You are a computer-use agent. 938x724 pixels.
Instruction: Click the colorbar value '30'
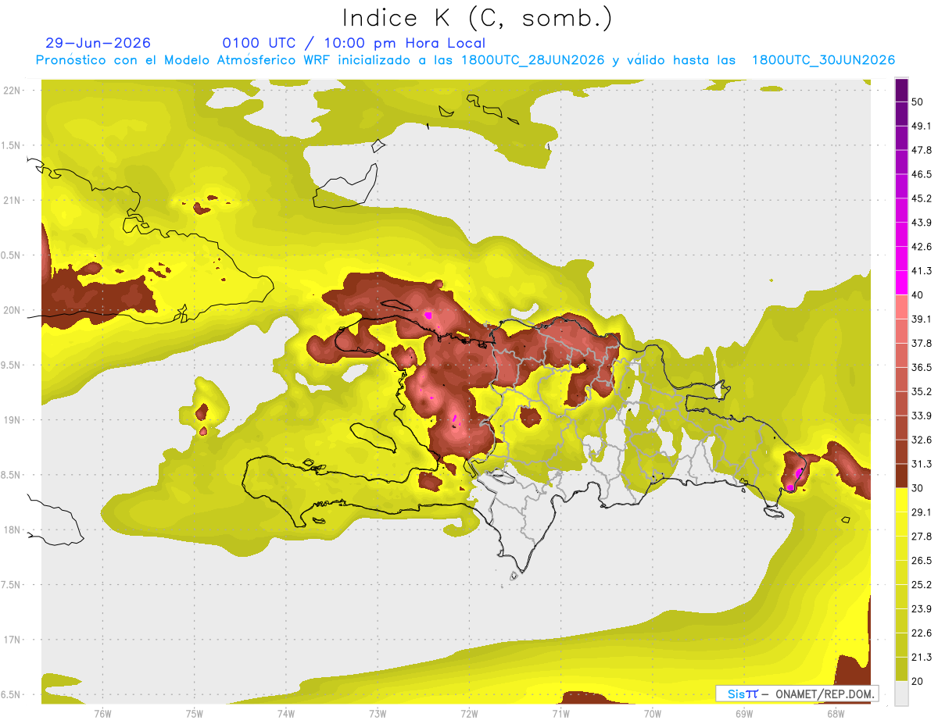click(919, 488)
